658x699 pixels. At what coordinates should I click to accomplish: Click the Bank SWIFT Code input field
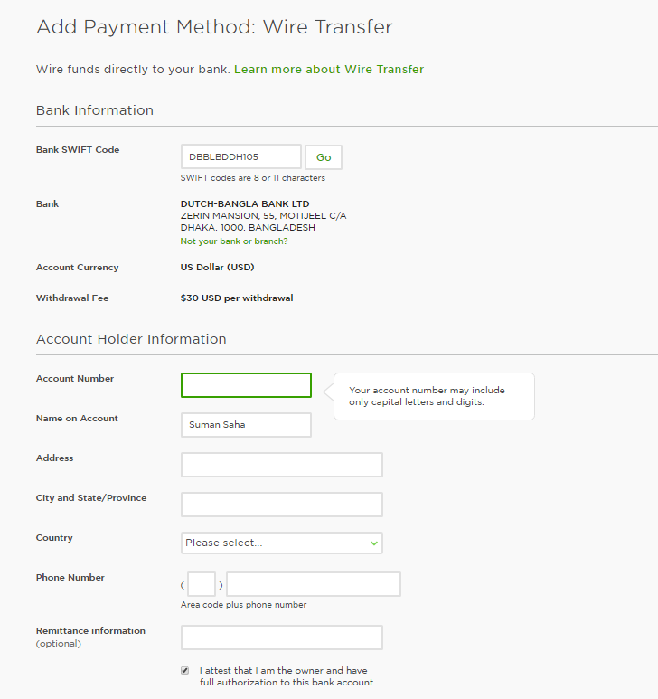click(240, 156)
